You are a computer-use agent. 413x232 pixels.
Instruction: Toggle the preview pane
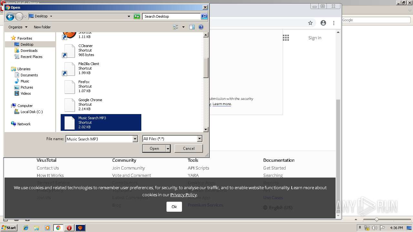[x=192, y=27]
